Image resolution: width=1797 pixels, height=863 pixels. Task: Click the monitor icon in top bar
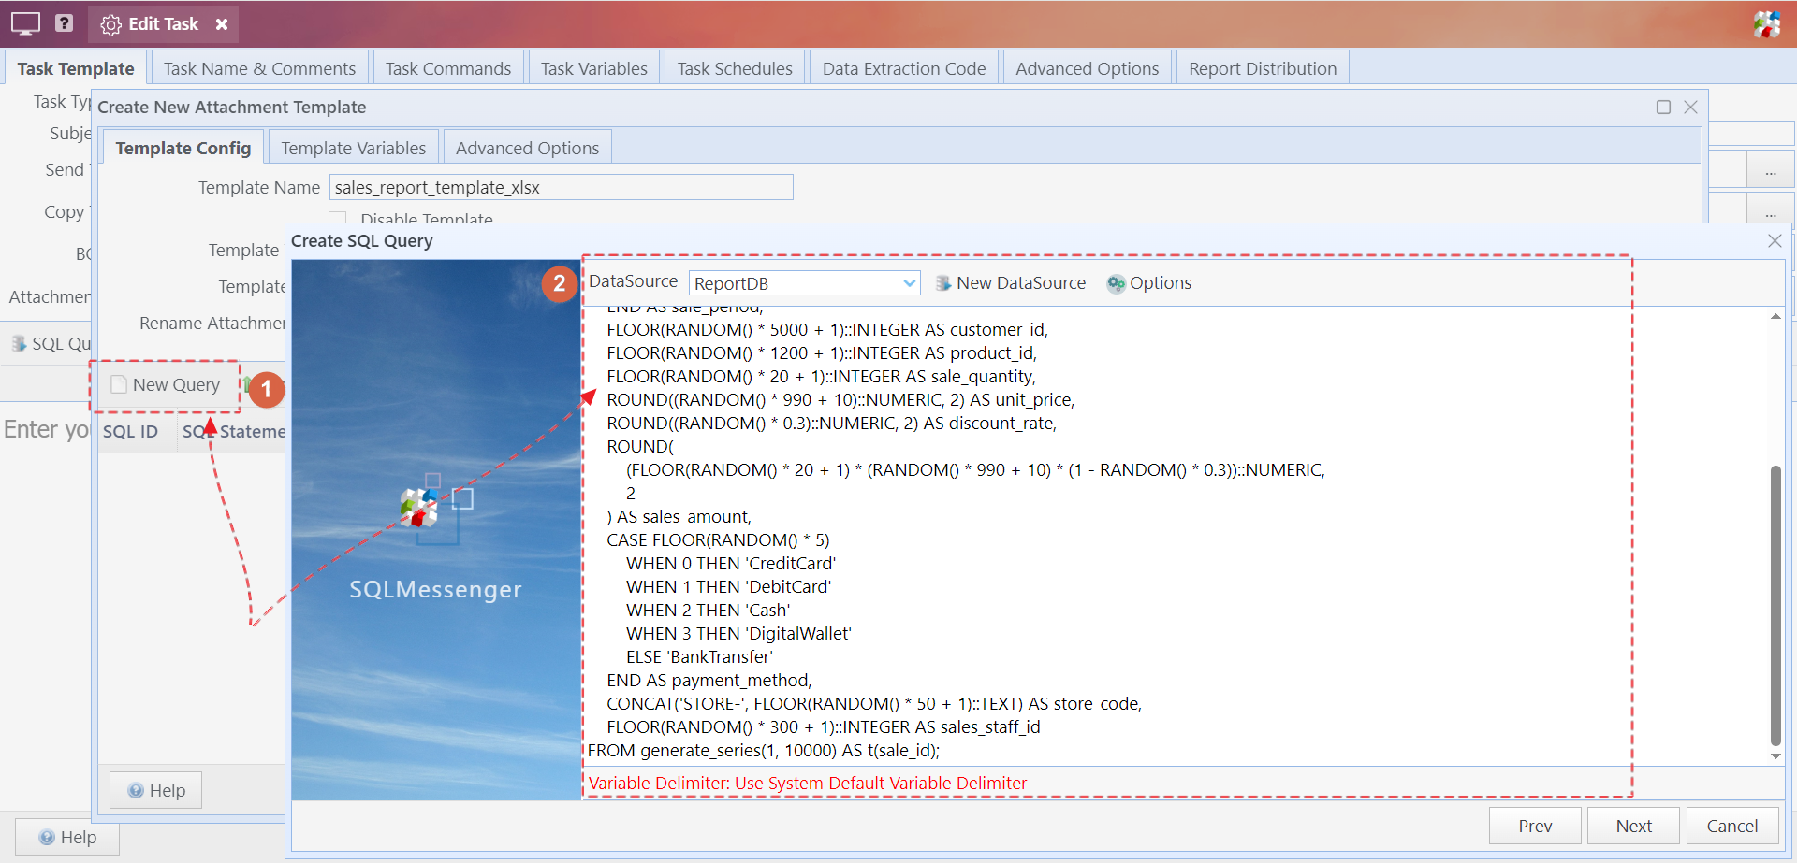pyautogui.click(x=25, y=23)
